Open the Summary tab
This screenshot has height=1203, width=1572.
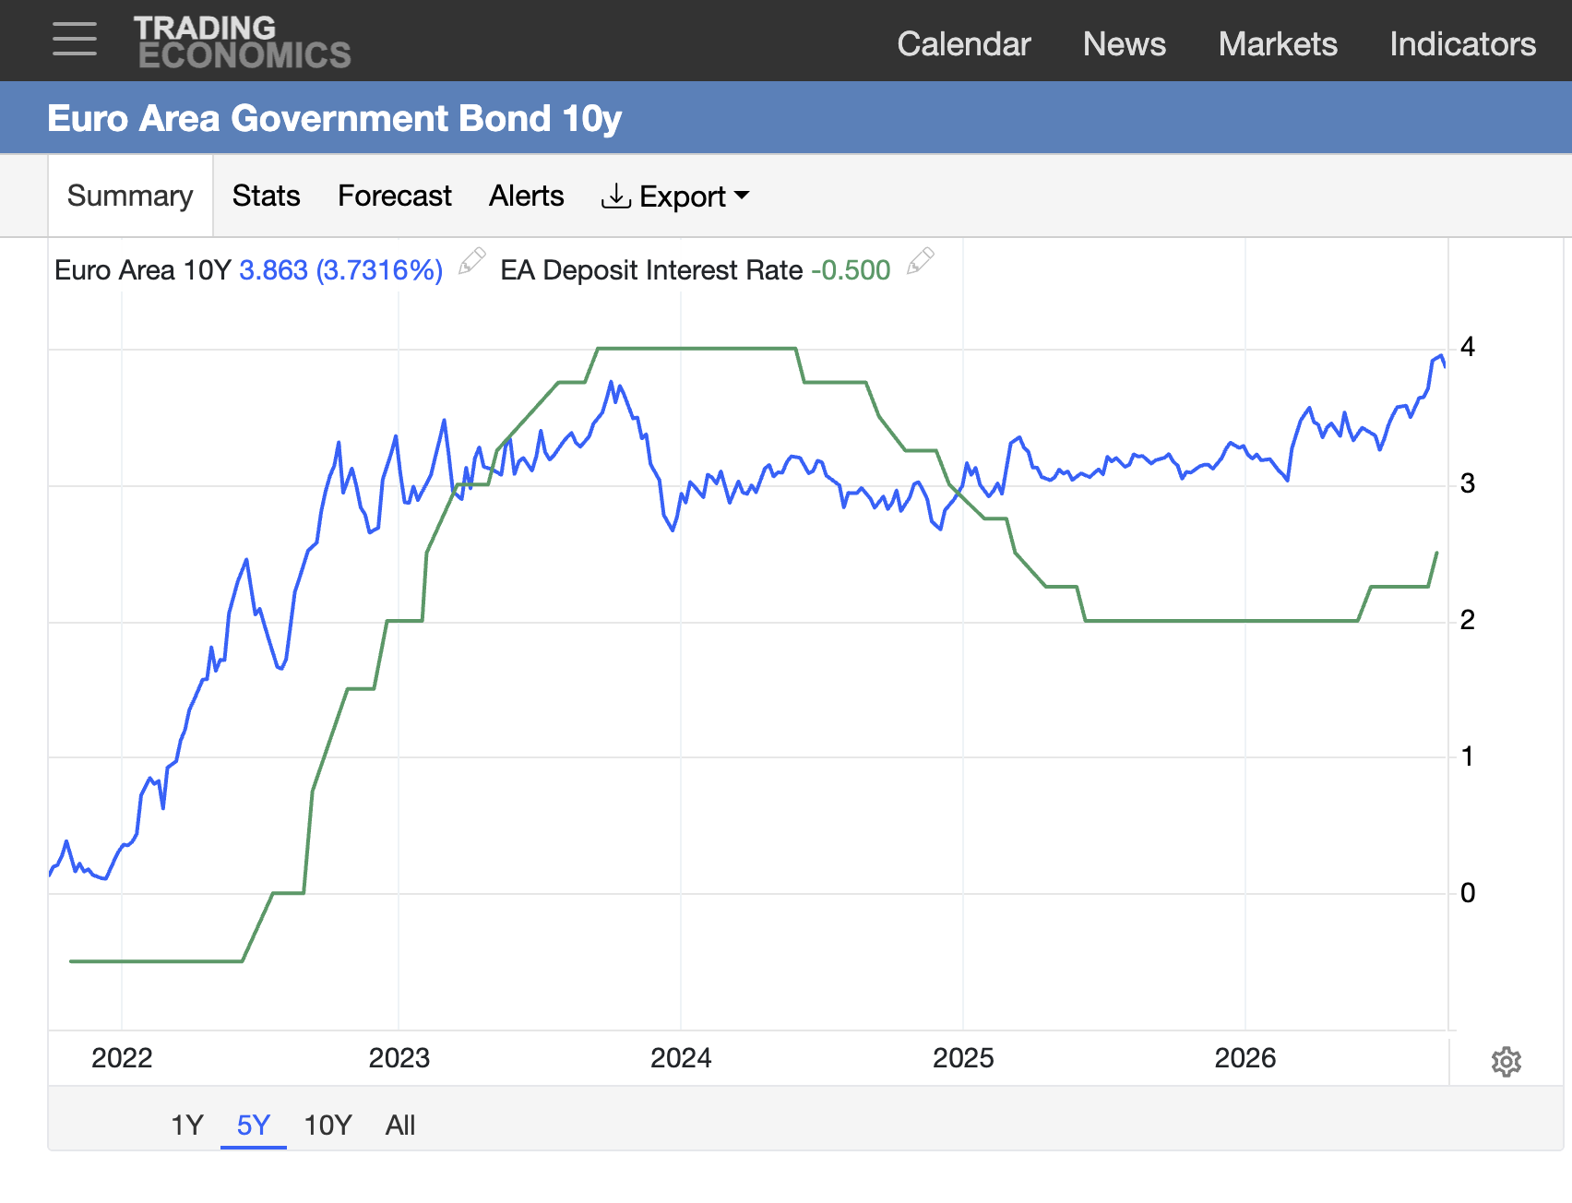[130, 196]
